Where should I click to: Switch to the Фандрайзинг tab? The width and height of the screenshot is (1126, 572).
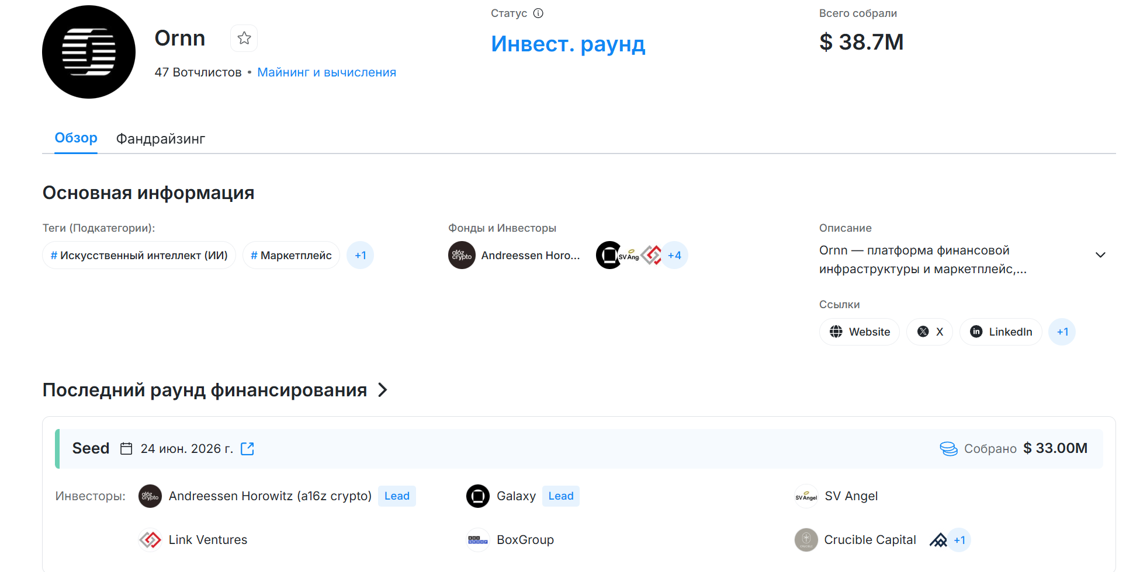161,139
